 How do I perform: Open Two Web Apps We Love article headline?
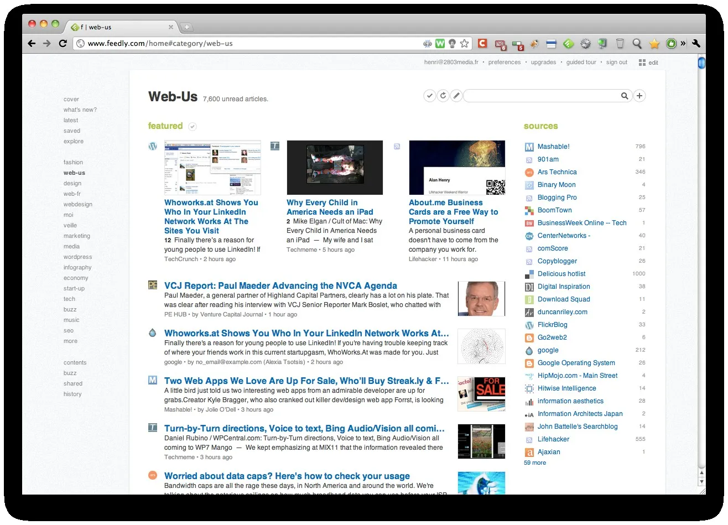(x=306, y=381)
